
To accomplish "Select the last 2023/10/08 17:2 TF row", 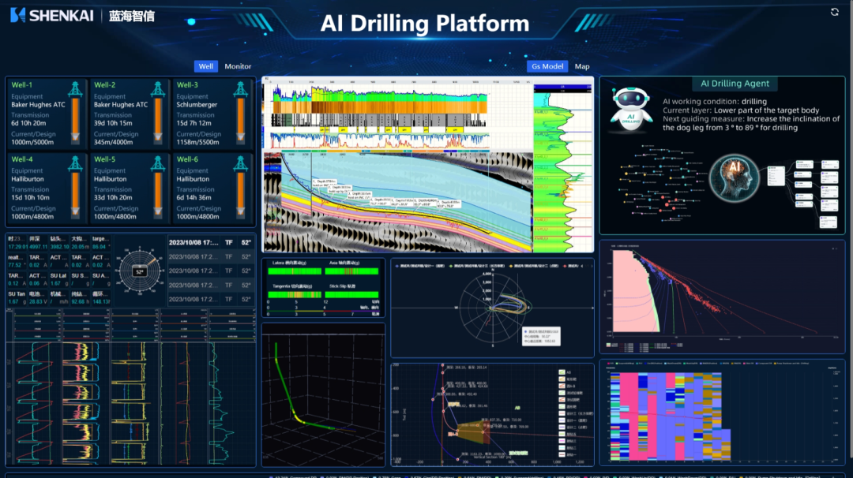I will (210, 299).
